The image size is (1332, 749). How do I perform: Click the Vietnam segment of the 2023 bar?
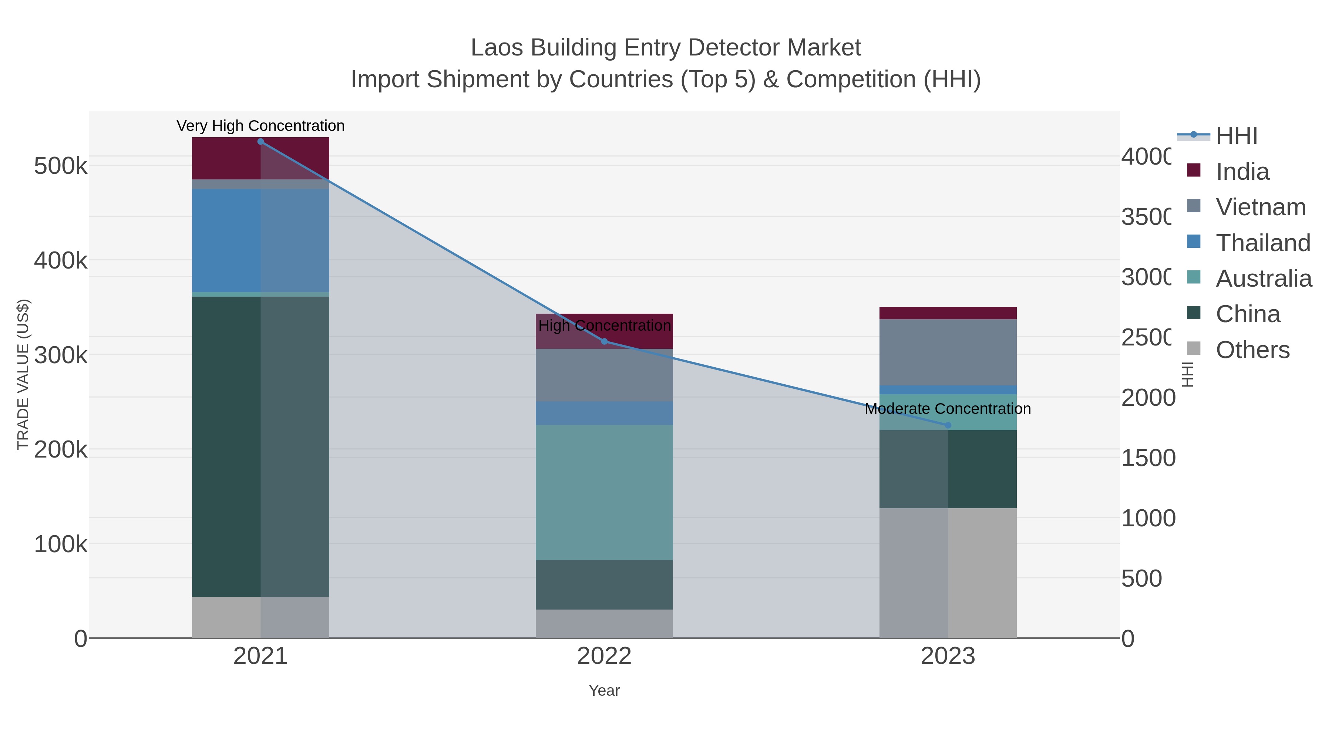pos(948,352)
